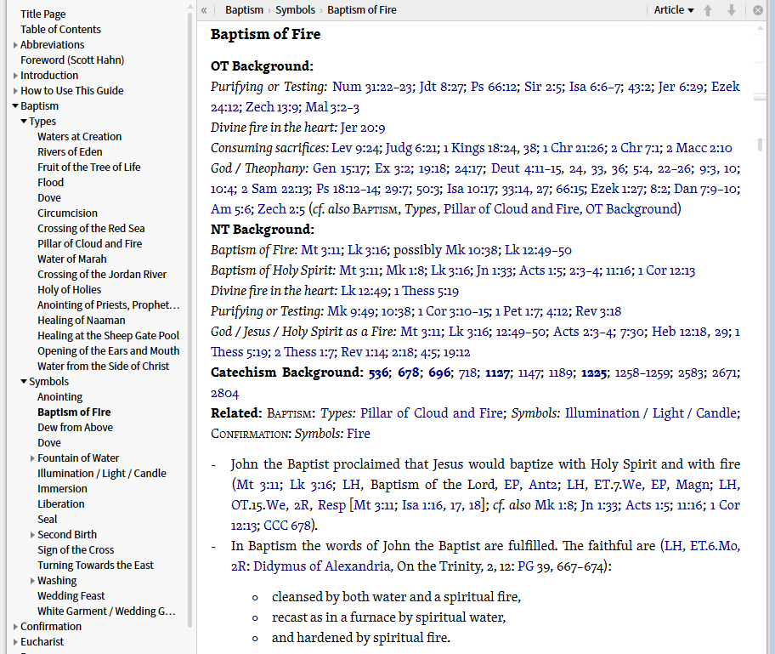Open Foreword (Scott Hahn) entry

tap(72, 60)
